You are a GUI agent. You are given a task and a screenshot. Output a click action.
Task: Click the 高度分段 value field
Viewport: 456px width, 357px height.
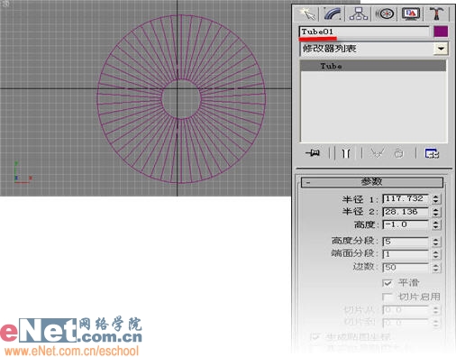[406, 242]
